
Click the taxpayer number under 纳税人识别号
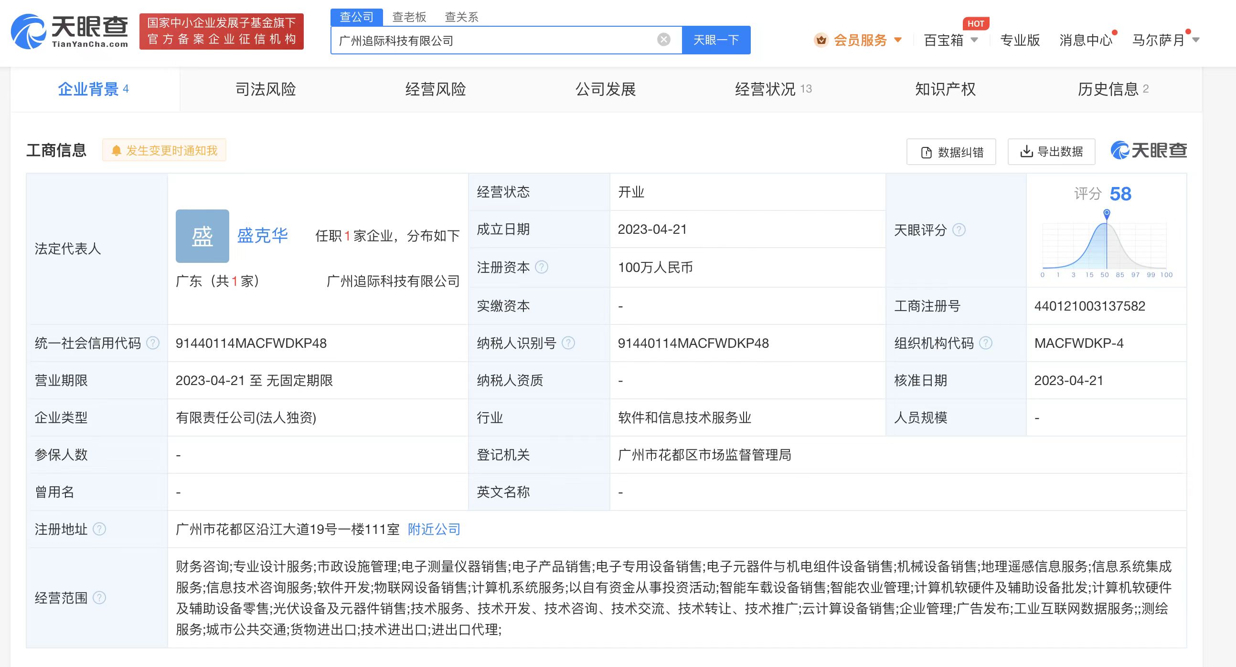coord(693,343)
